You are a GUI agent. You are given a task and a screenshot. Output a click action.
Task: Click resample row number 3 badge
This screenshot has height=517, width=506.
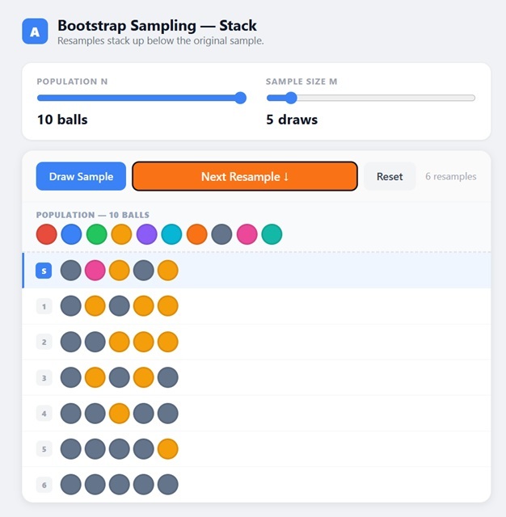[x=44, y=378]
